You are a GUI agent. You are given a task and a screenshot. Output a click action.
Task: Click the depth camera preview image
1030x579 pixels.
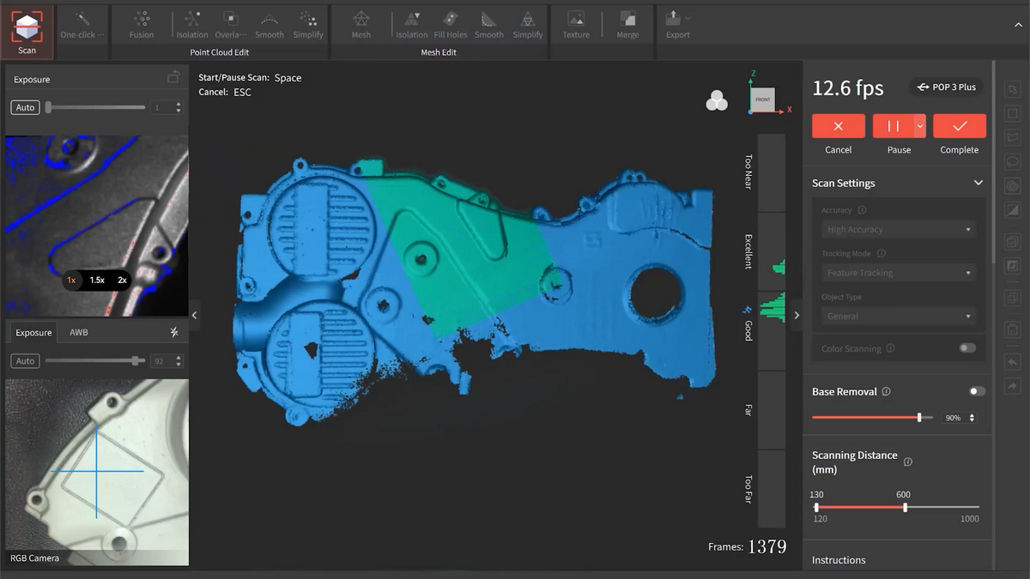coord(97,226)
